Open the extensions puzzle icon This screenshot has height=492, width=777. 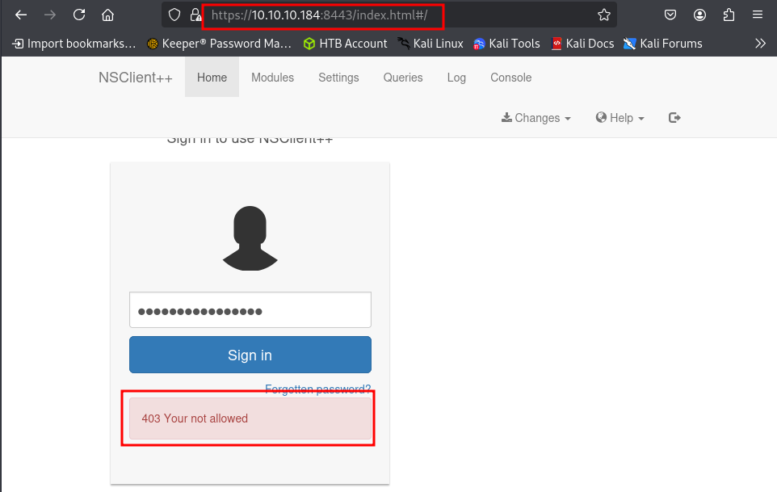pos(729,15)
